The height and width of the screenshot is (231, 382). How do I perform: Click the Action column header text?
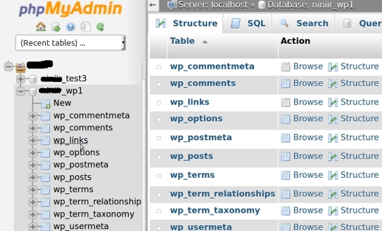coord(295,41)
